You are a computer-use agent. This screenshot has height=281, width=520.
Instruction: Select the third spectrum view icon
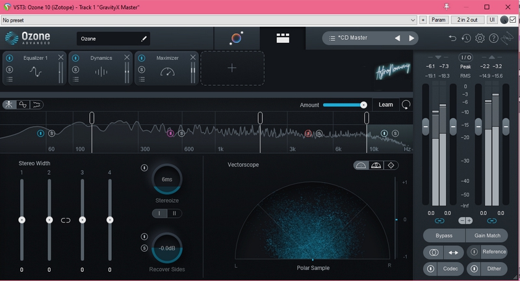(x=36, y=105)
